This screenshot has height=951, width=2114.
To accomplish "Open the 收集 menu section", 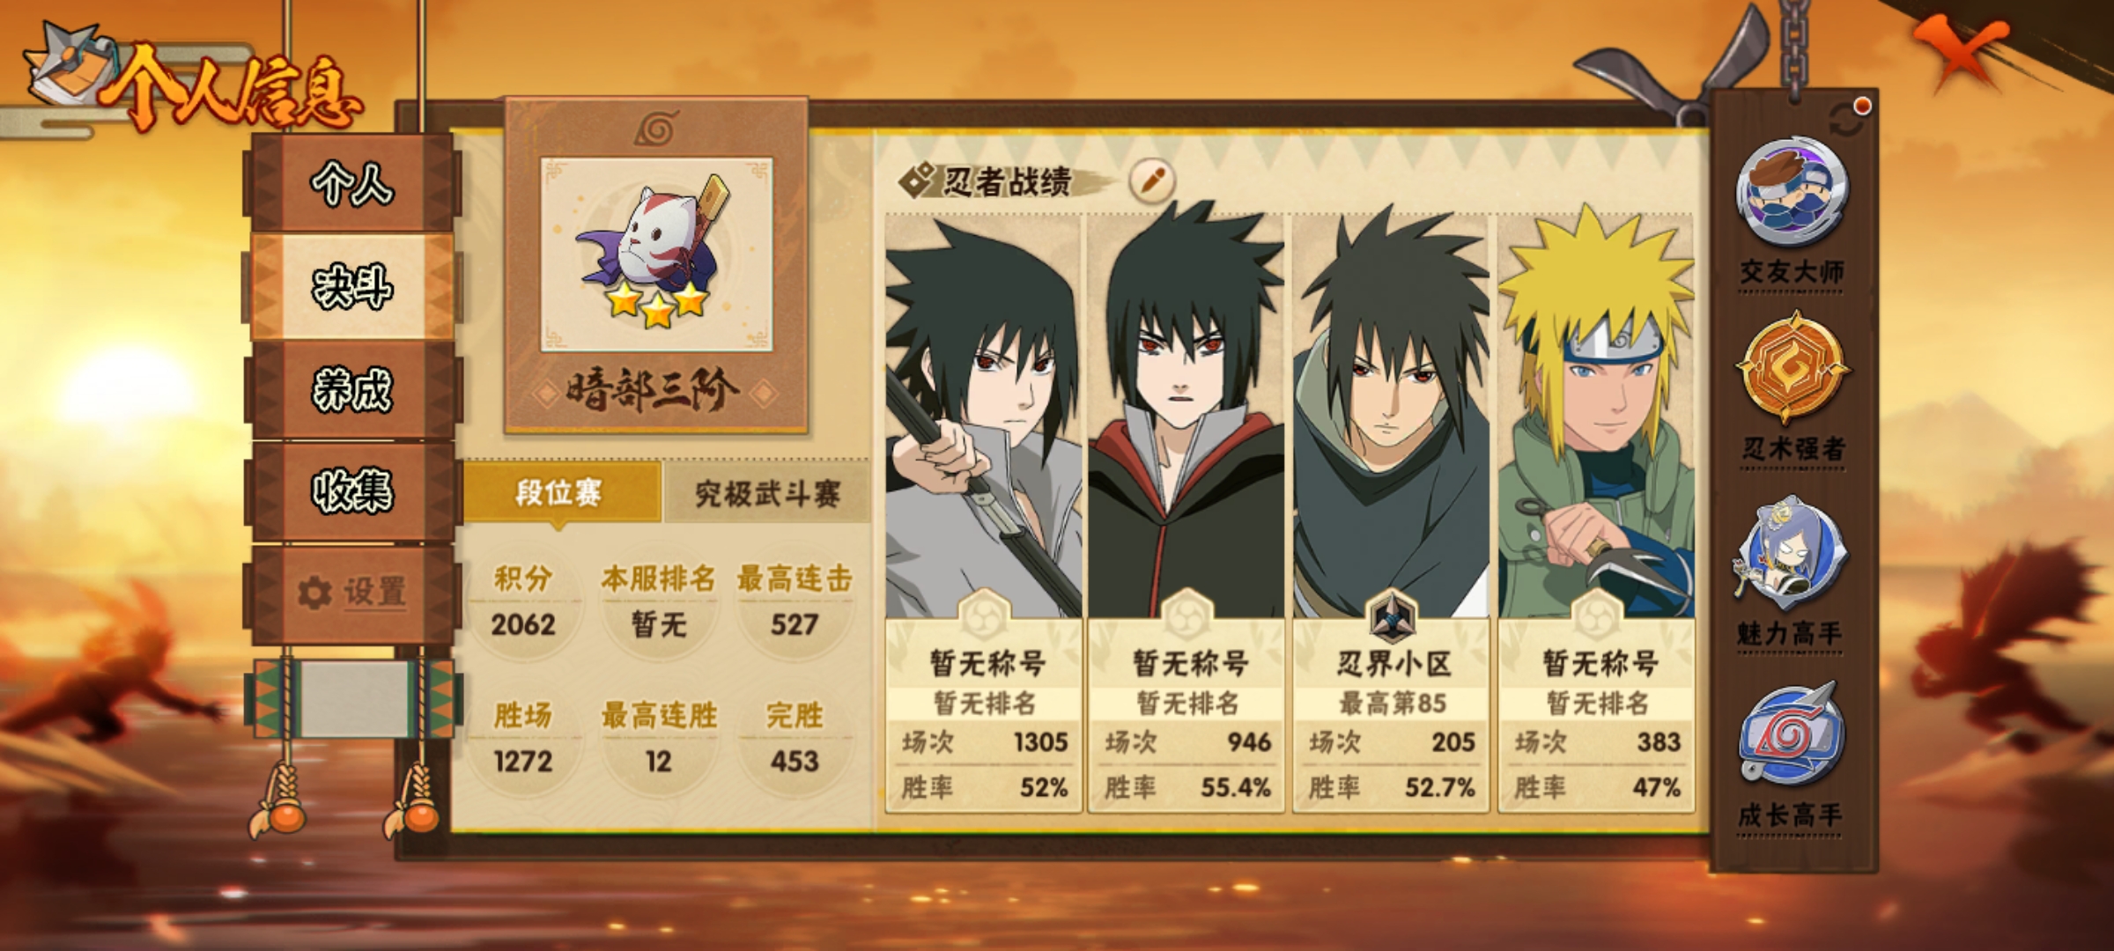I will click(x=352, y=491).
